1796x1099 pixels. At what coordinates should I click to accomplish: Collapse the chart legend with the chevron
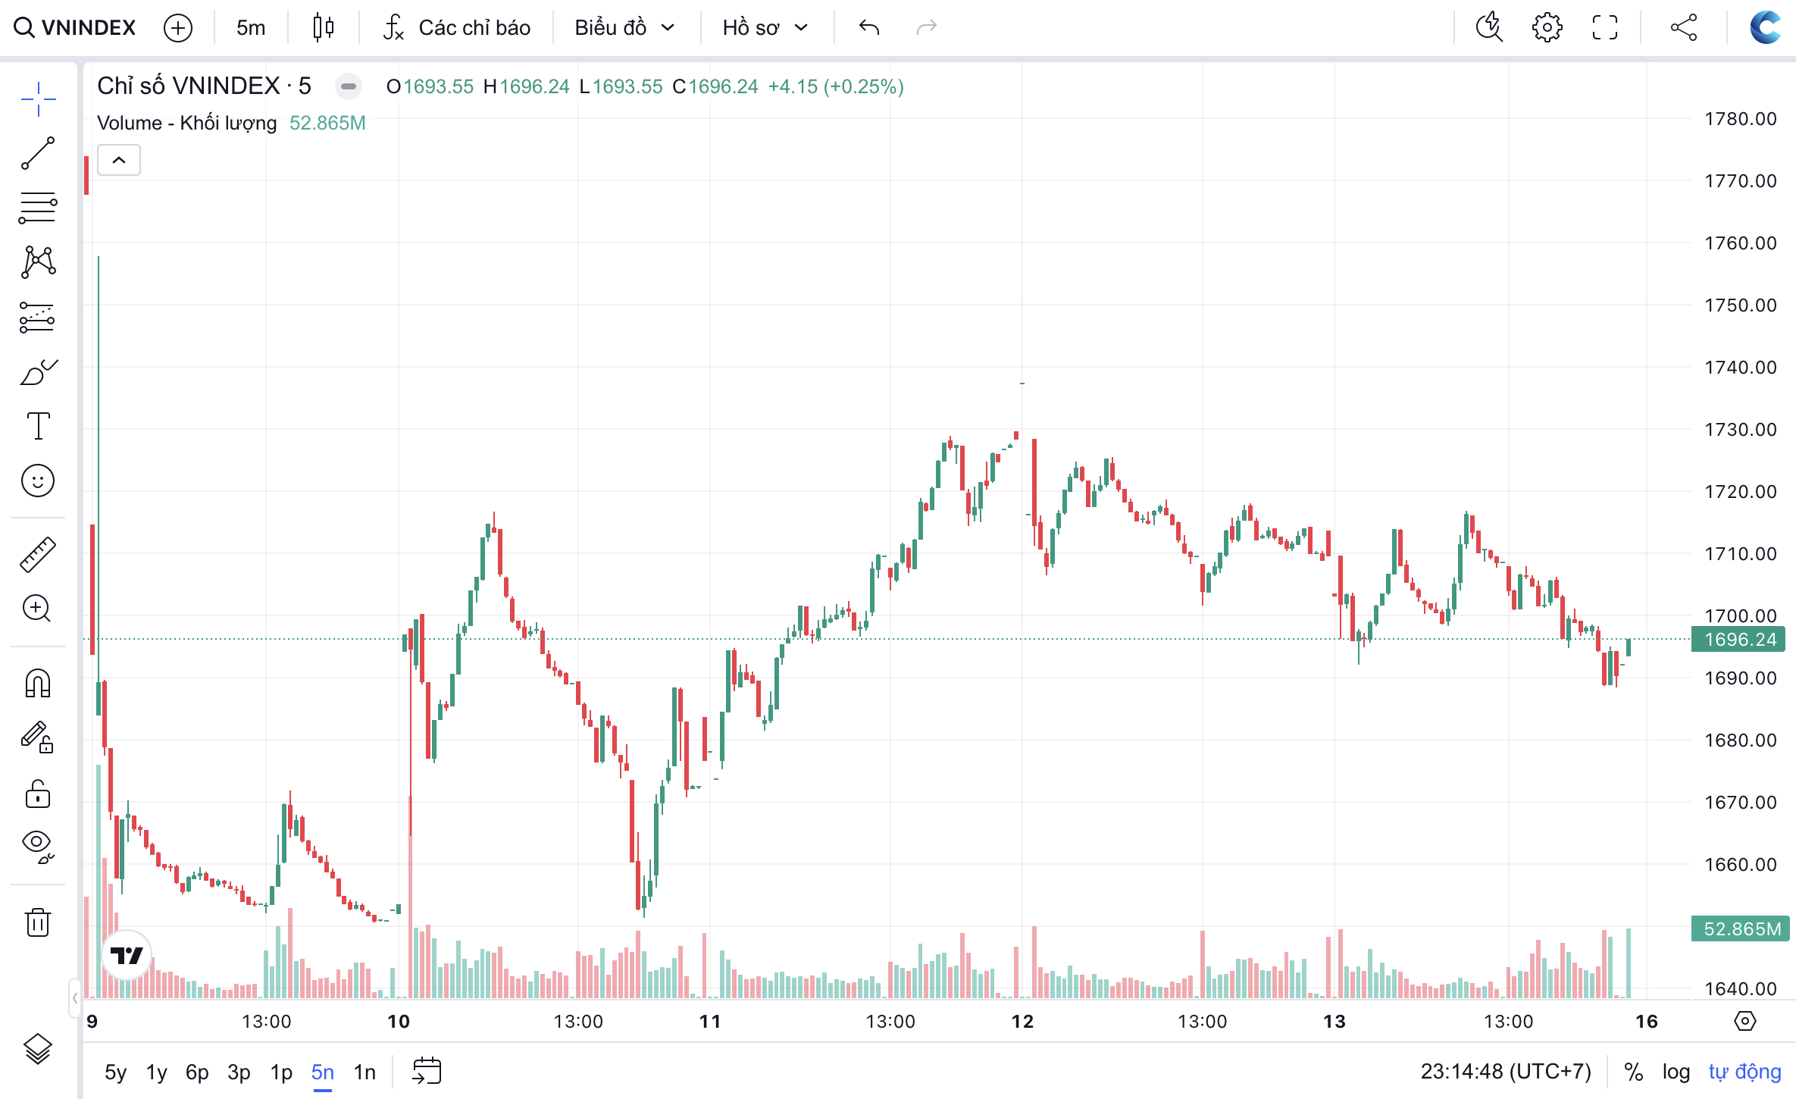118,160
